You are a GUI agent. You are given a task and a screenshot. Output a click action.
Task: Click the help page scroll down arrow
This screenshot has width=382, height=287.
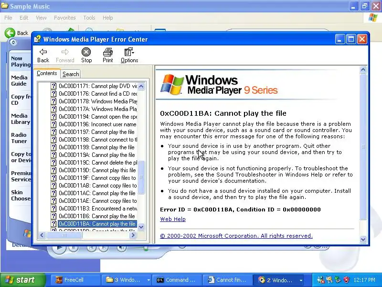tap(363, 239)
